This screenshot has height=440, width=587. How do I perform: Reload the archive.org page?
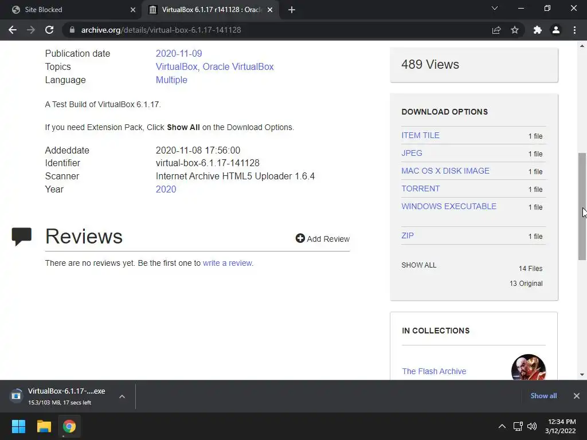(x=49, y=30)
